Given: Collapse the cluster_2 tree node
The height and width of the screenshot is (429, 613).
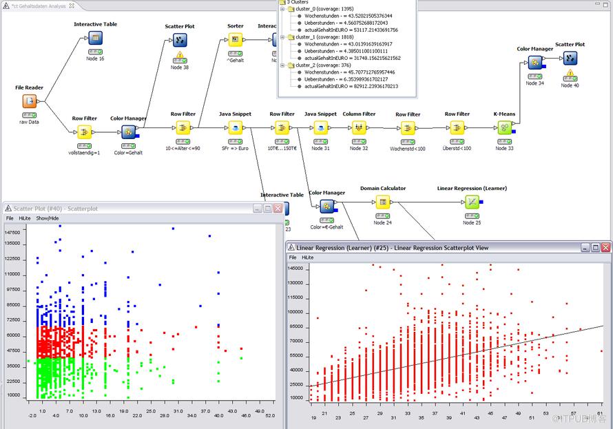Looking at the screenshot, I should coord(282,65).
